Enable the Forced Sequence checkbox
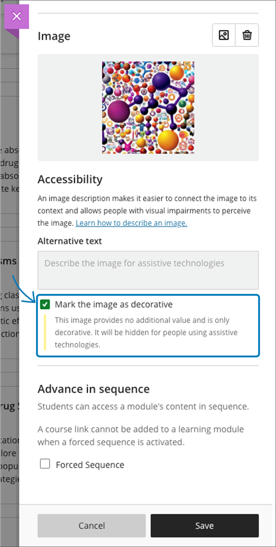 coord(45,464)
